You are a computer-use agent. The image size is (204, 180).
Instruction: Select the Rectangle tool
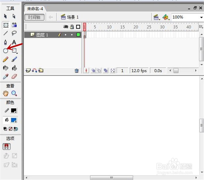[x=14, y=50]
